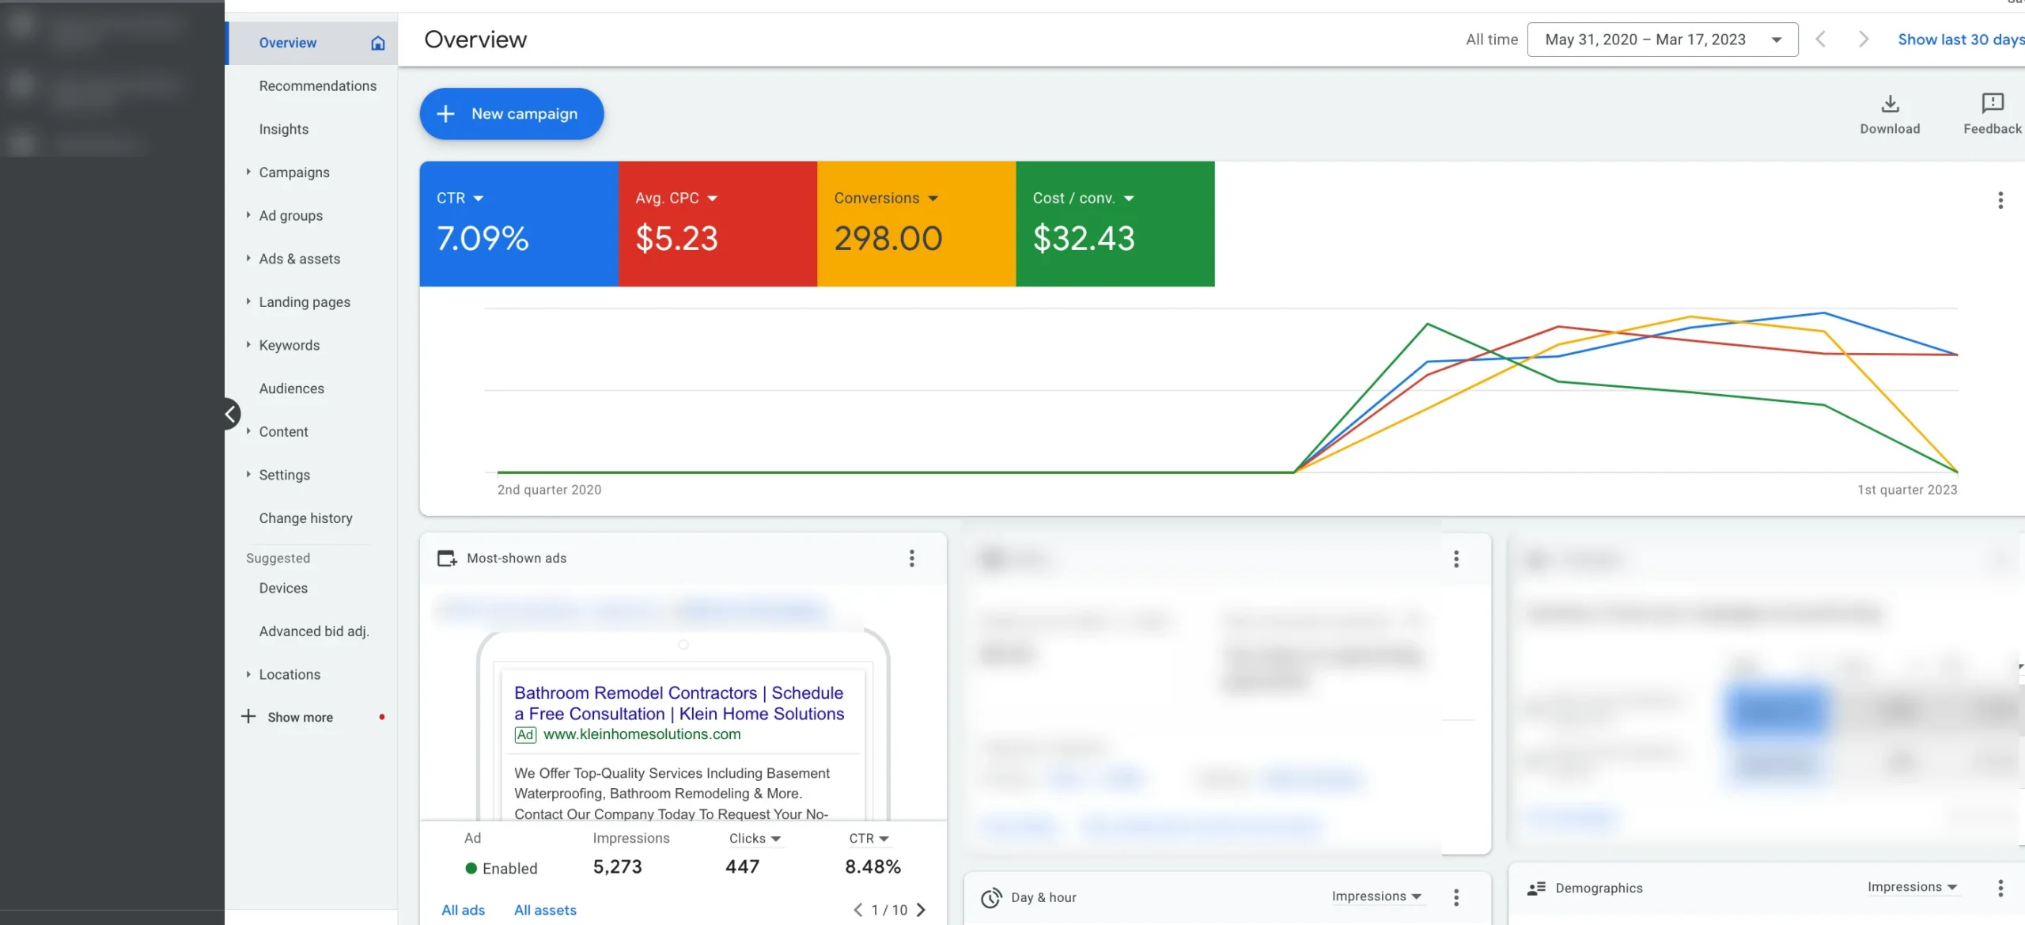
Task: Select the yellow Conversions scorecard
Action: [x=916, y=224]
